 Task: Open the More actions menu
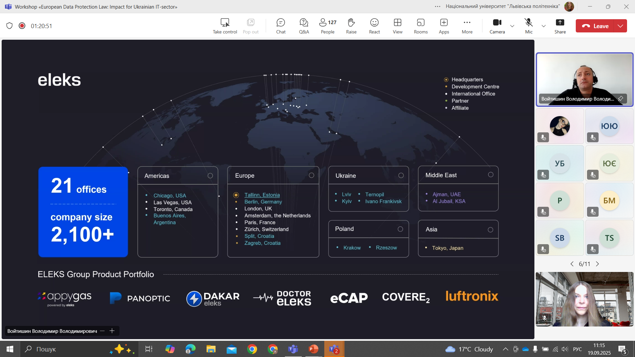pyautogui.click(x=467, y=26)
